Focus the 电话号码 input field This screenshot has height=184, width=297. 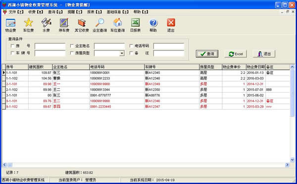(x=169, y=46)
